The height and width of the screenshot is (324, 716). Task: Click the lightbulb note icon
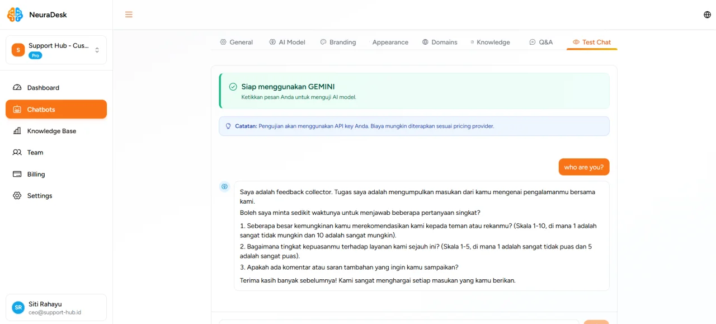[228, 126]
